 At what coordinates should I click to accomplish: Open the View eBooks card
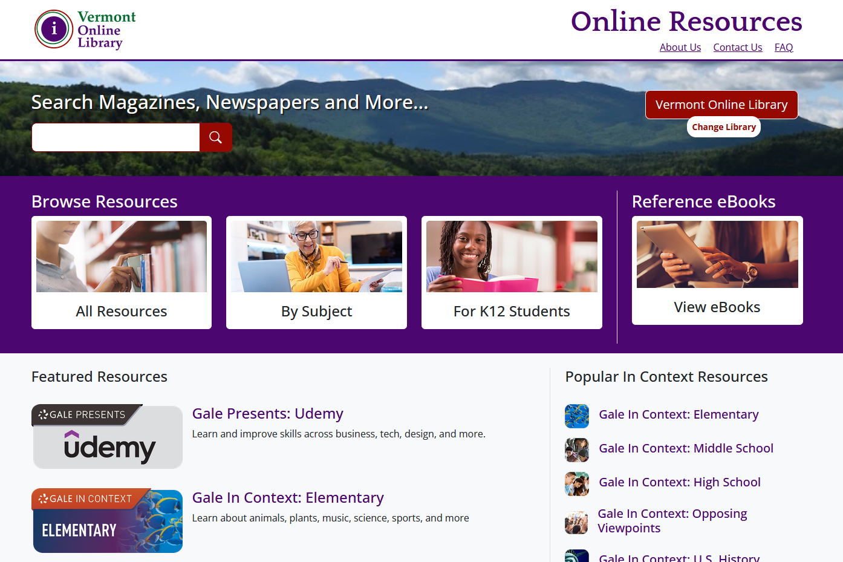(x=717, y=270)
